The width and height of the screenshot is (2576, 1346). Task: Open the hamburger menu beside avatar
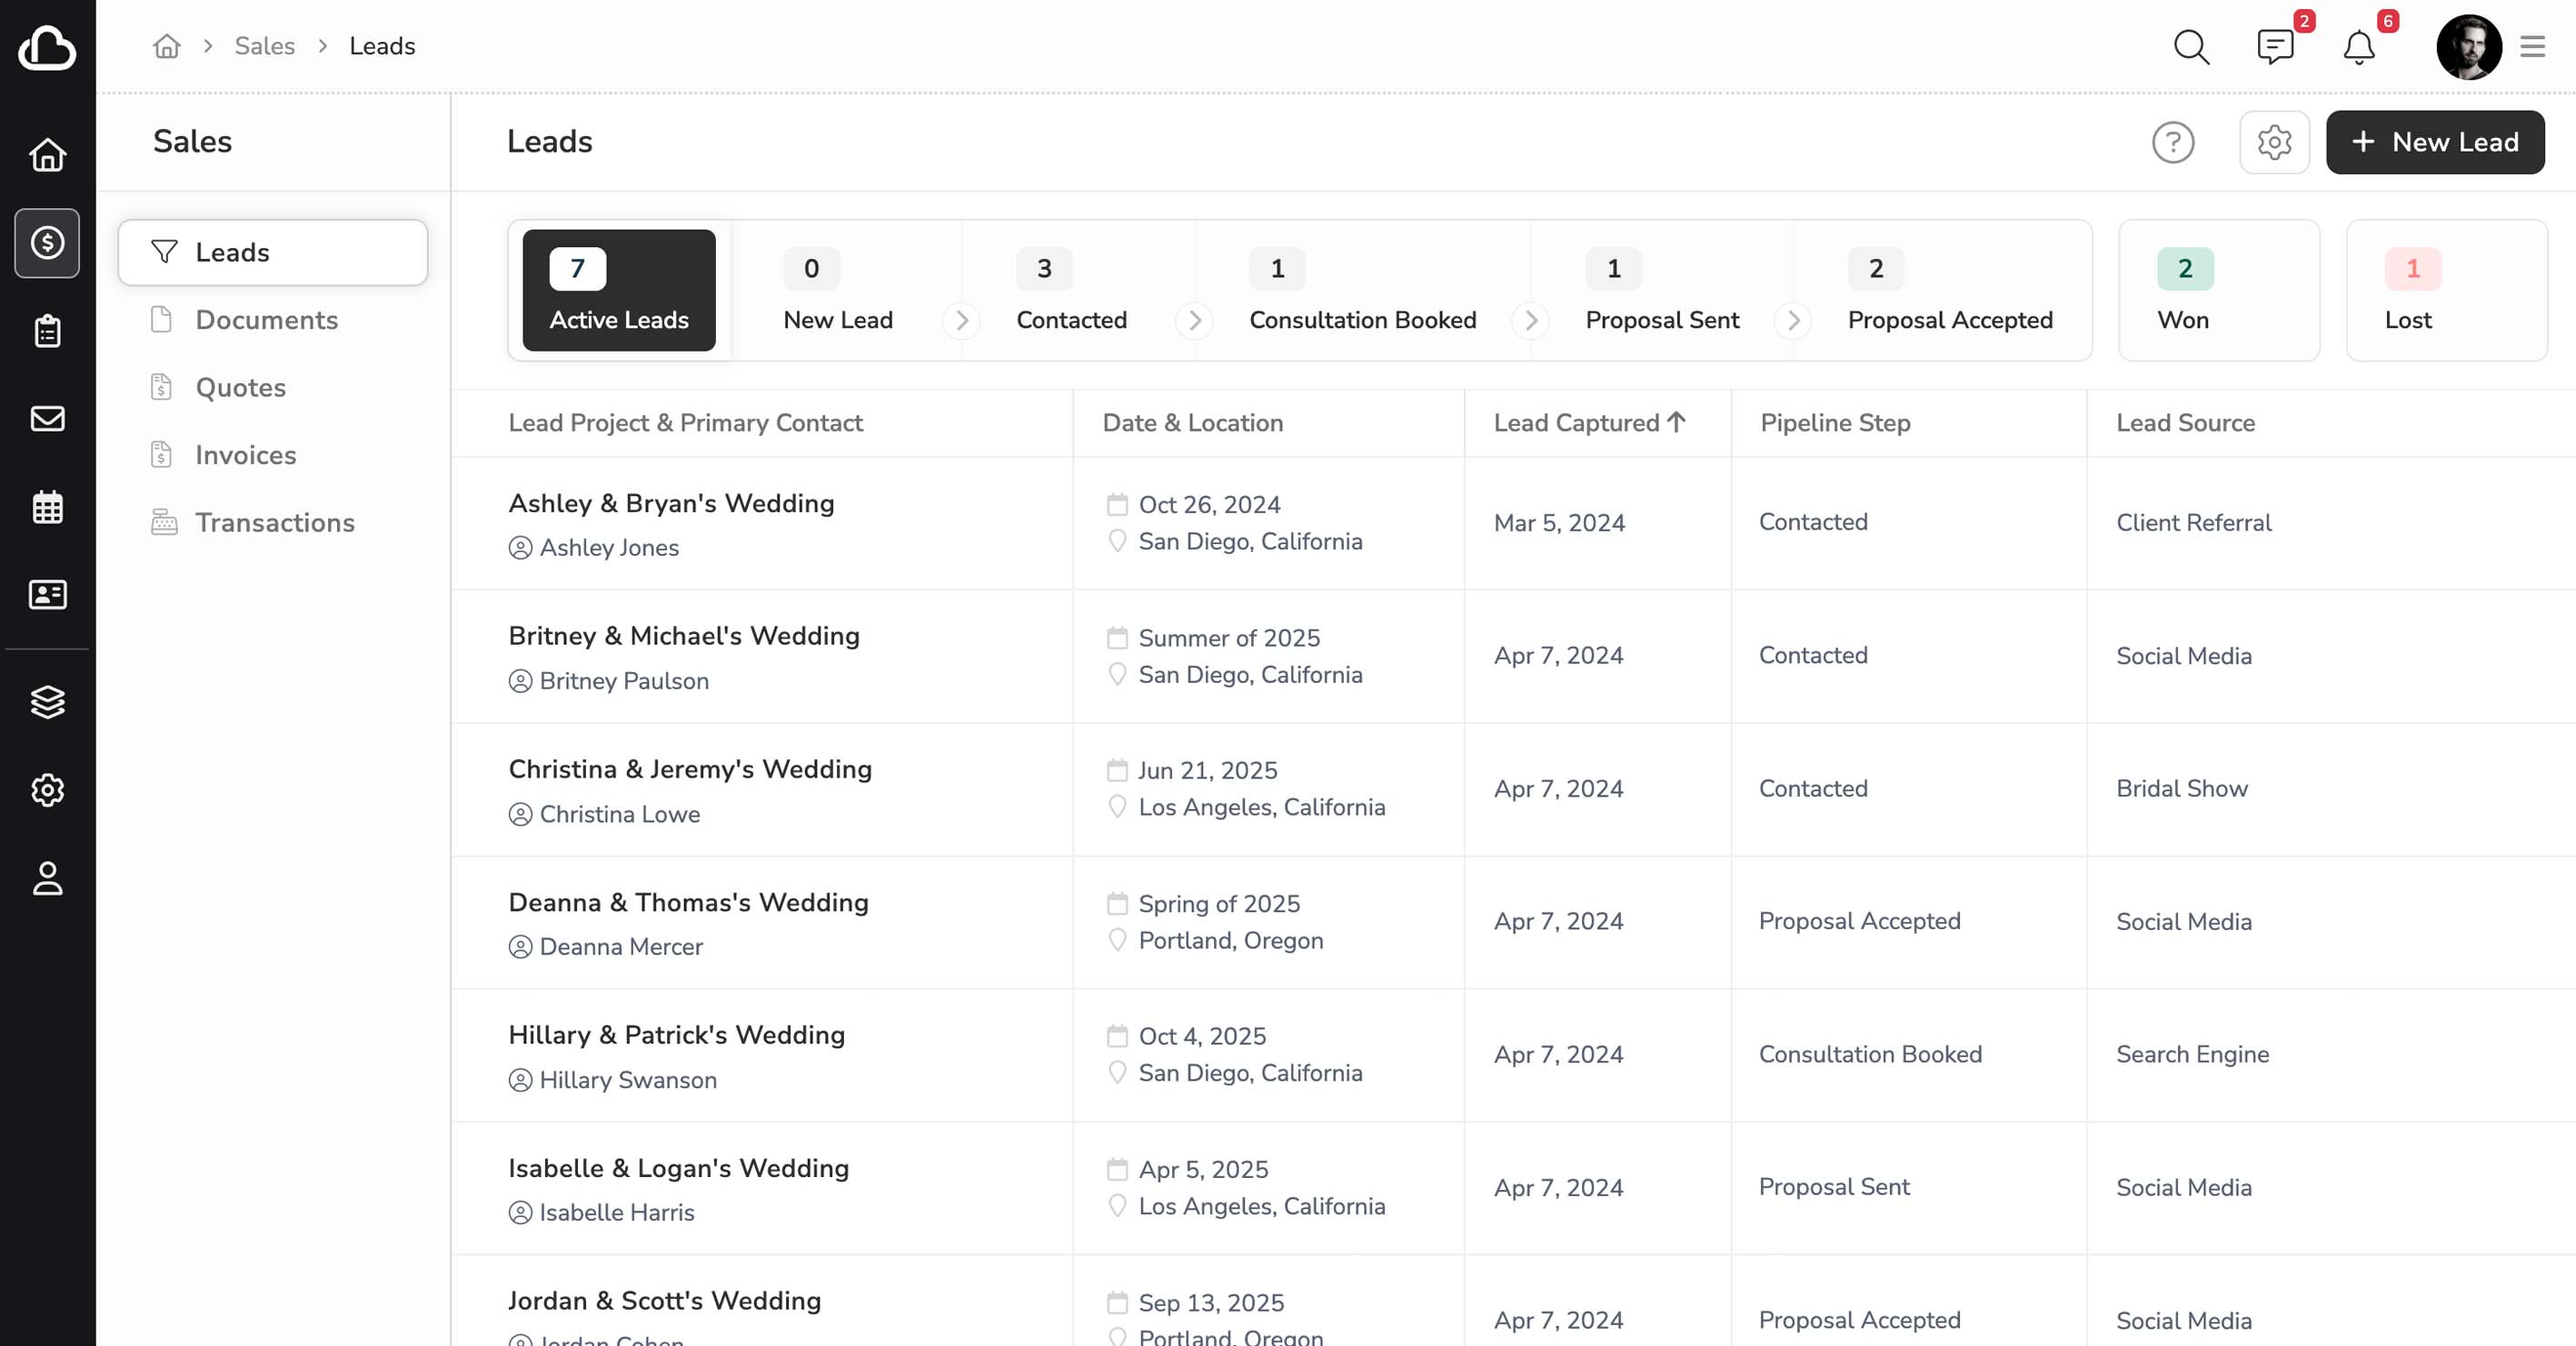click(x=2532, y=47)
